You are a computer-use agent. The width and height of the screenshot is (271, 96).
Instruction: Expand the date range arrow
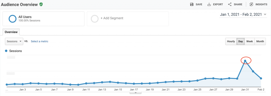[265, 15]
